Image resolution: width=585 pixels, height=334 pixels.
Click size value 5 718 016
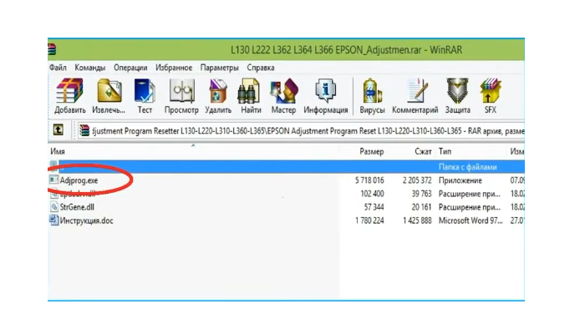point(369,180)
